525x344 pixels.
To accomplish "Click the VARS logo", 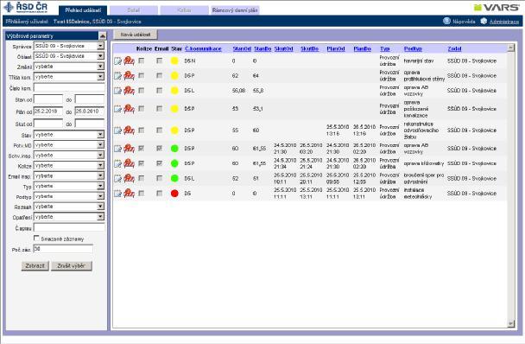I will [497, 7].
